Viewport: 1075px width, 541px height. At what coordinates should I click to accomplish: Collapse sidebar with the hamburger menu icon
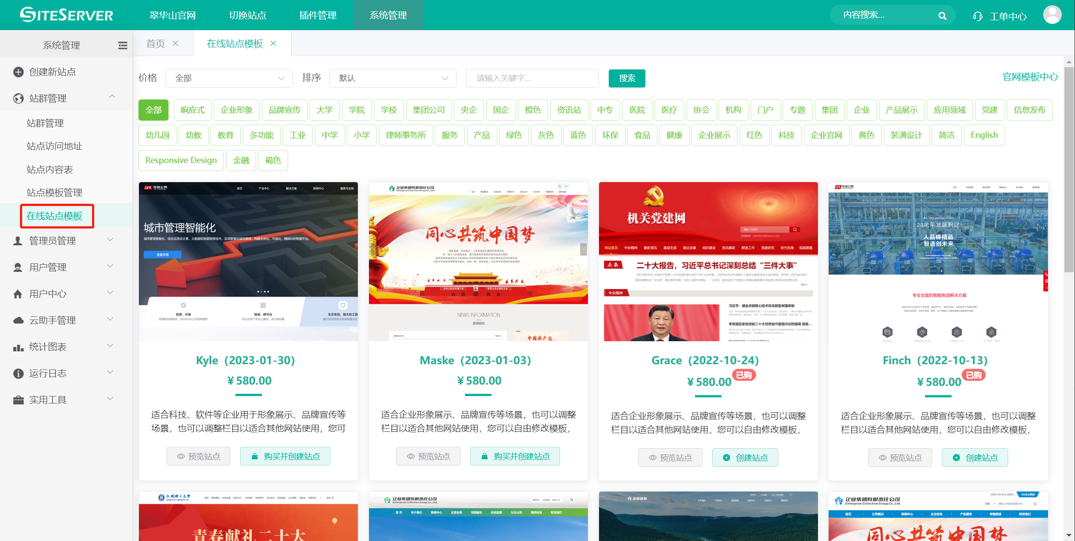click(123, 45)
